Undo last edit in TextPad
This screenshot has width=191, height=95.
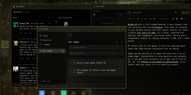(x=130, y=19)
